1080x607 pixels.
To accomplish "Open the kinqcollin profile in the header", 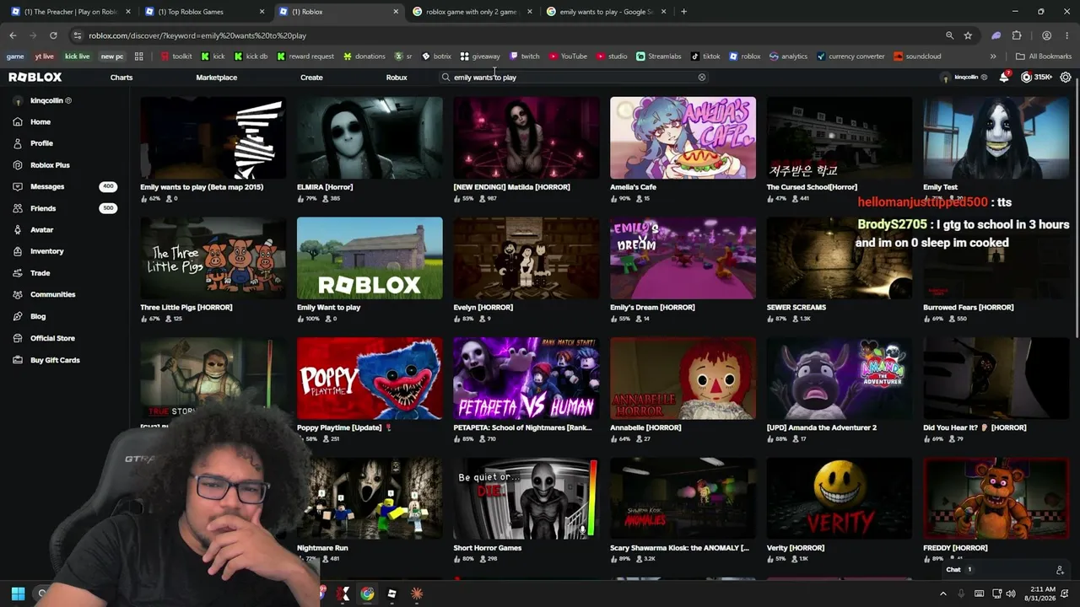I will (x=964, y=77).
